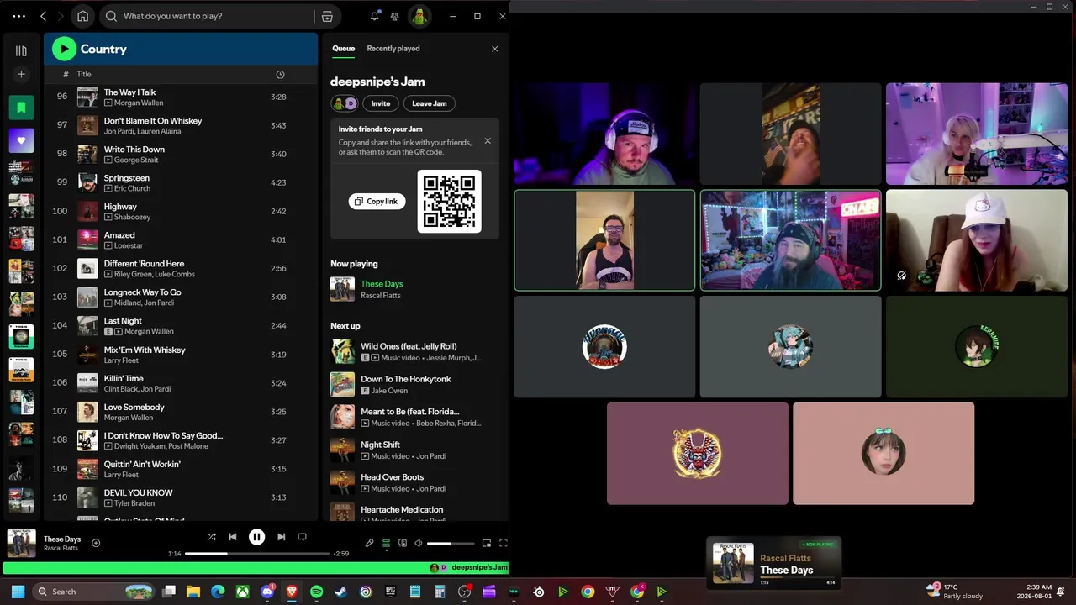Select the track 'DEVIL YOU KNOW'
The height and width of the screenshot is (605, 1076).
[x=138, y=493]
